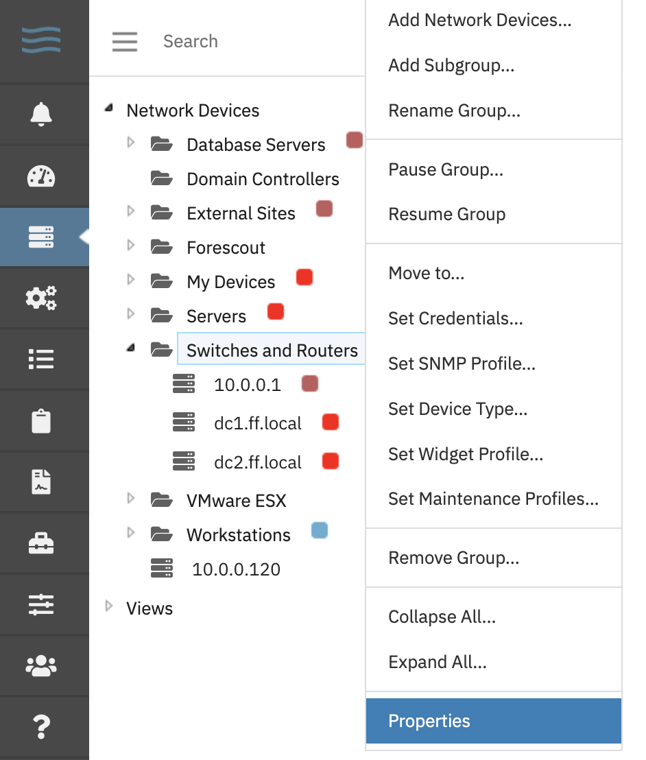The width and height of the screenshot is (646, 760).
Task: Toggle the hamburger menu beside Search
Action: [125, 42]
